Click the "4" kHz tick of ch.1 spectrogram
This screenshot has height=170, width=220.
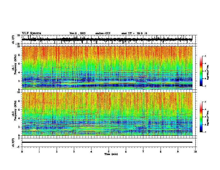click(x=19, y=72)
